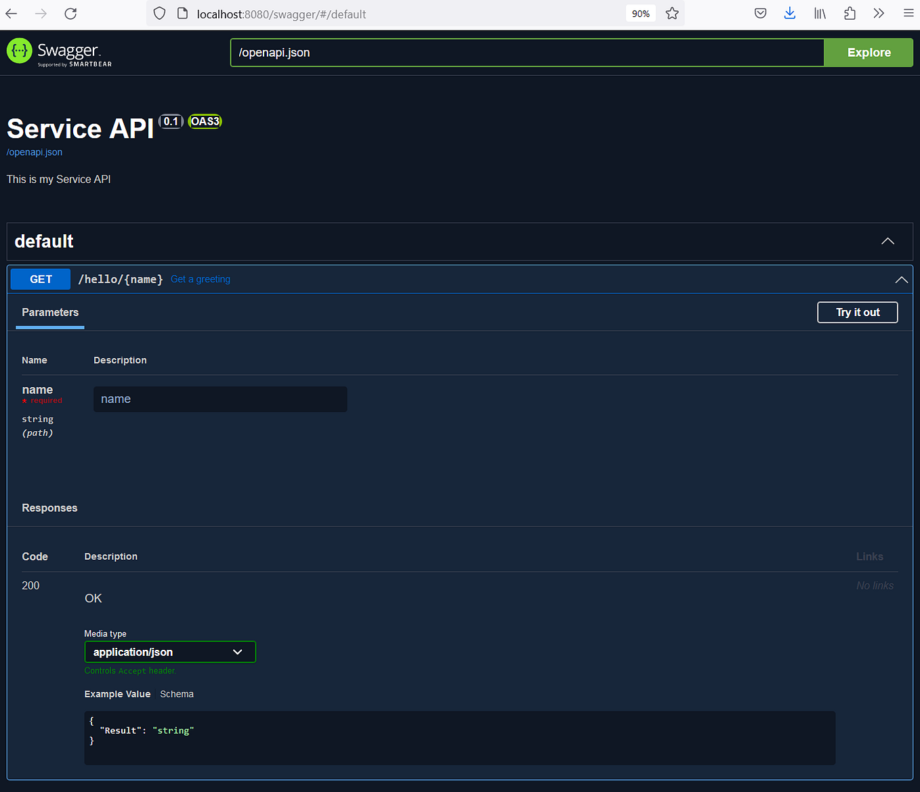Bookmark the page via the star icon
Screen dimensions: 920x792
pyautogui.click(x=671, y=13)
